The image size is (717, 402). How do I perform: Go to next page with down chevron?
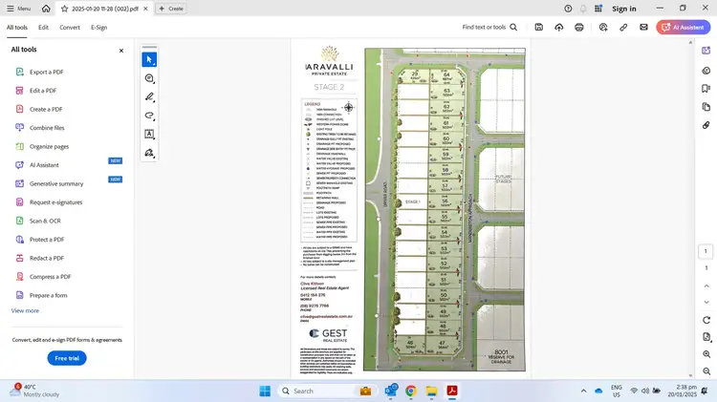click(706, 302)
